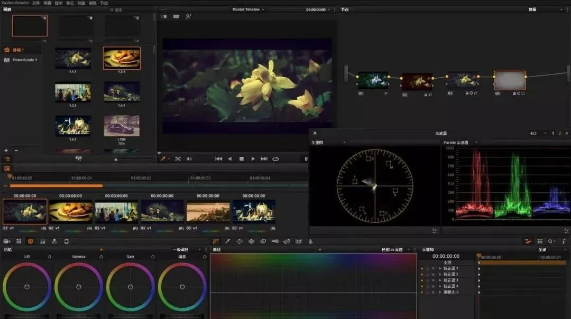Open the 文件 menu in the menu bar
This screenshot has height=319, width=571.
36,3
